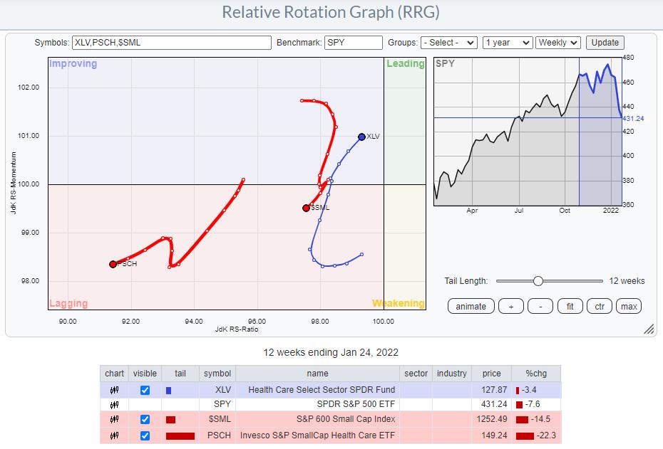Click the 431.24 SPY chart level label
The width and height of the screenshot is (663, 449).
(633, 119)
